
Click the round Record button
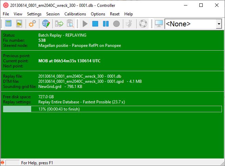coord(116,24)
